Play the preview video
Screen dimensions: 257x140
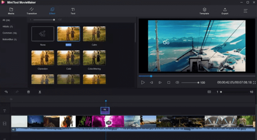(x=143, y=82)
